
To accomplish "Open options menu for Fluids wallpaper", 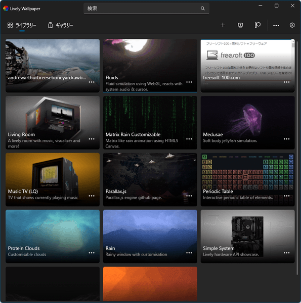I will click(x=189, y=82).
